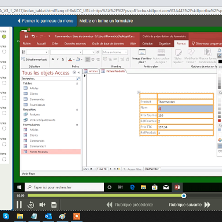Toggle Italic formatting
This screenshot has width=222, height=222.
[58, 59]
